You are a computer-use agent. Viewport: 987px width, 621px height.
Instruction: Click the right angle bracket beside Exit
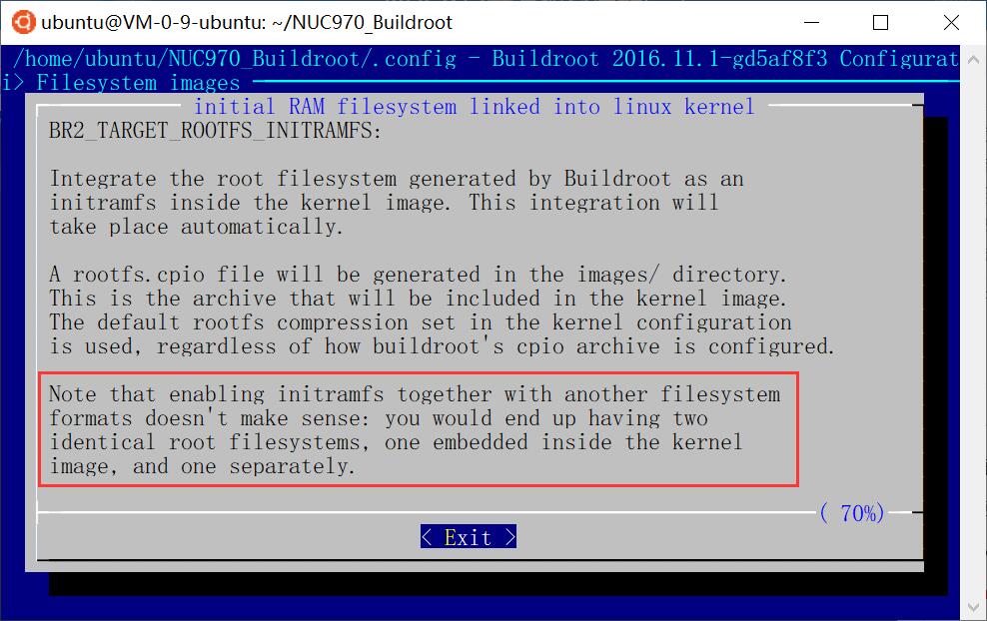tap(509, 537)
